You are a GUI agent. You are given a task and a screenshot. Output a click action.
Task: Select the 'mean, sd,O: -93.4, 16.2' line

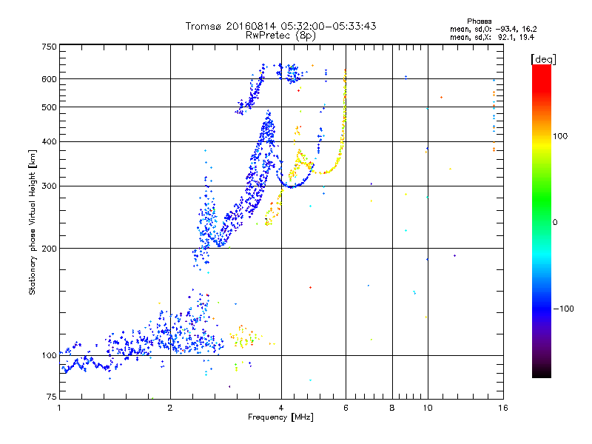[x=493, y=29]
